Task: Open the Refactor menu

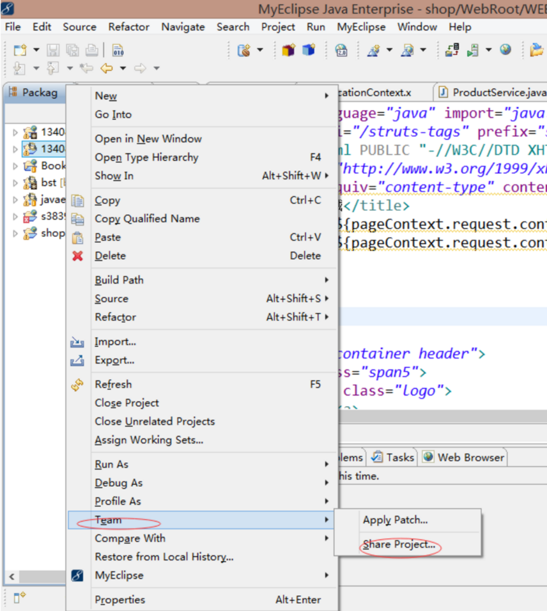Action: [129, 27]
